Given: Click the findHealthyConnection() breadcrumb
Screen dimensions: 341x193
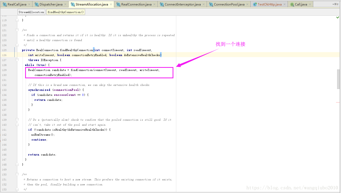Looking at the screenshot, I should pyautogui.click(x=66, y=12).
